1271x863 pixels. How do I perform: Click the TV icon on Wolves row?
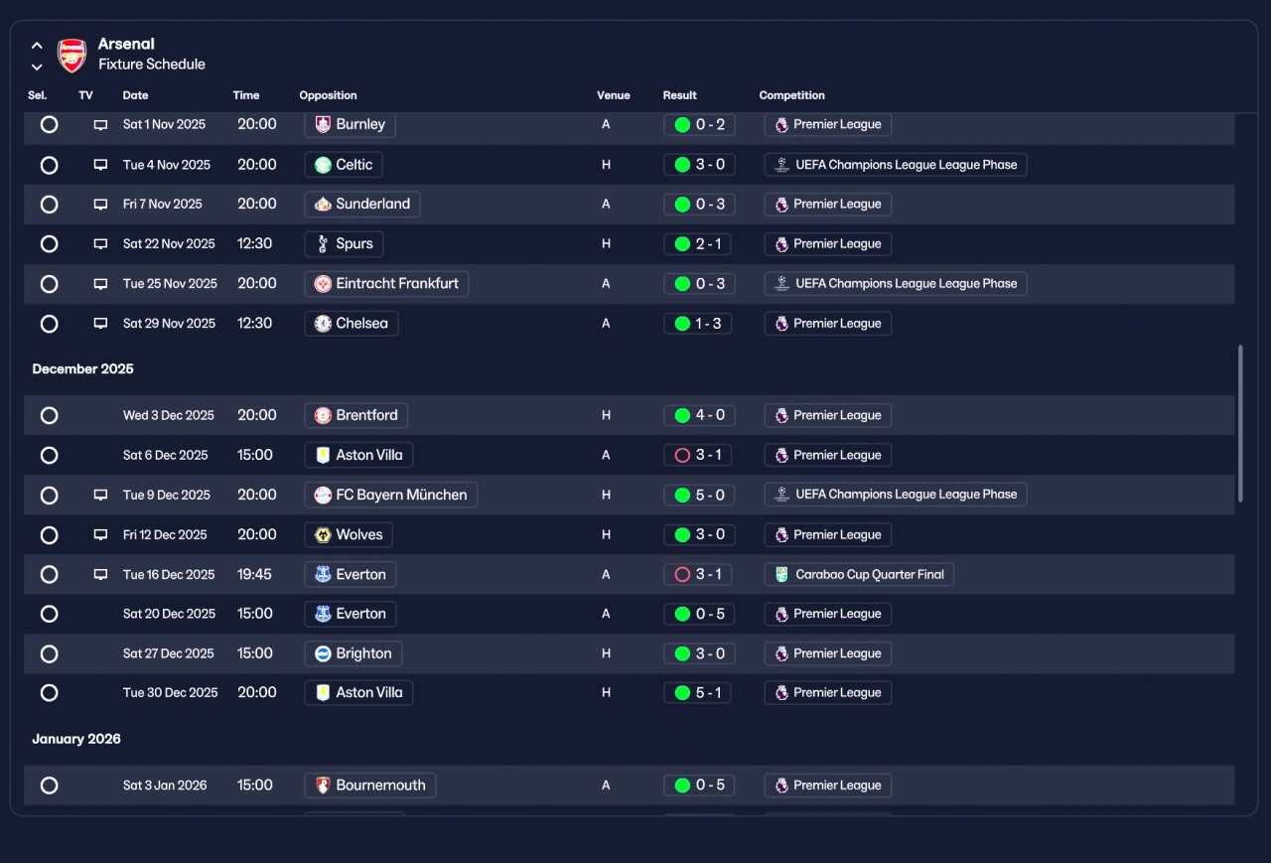pyautogui.click(x=100, y=534)
